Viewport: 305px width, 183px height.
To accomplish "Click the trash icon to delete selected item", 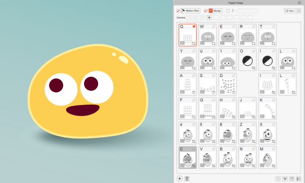I will (187, 179).
